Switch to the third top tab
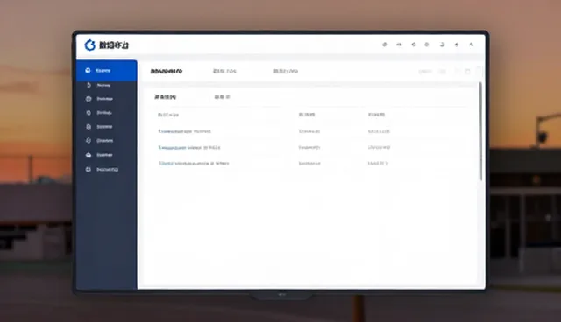561x322 pixels. (286, 72)
